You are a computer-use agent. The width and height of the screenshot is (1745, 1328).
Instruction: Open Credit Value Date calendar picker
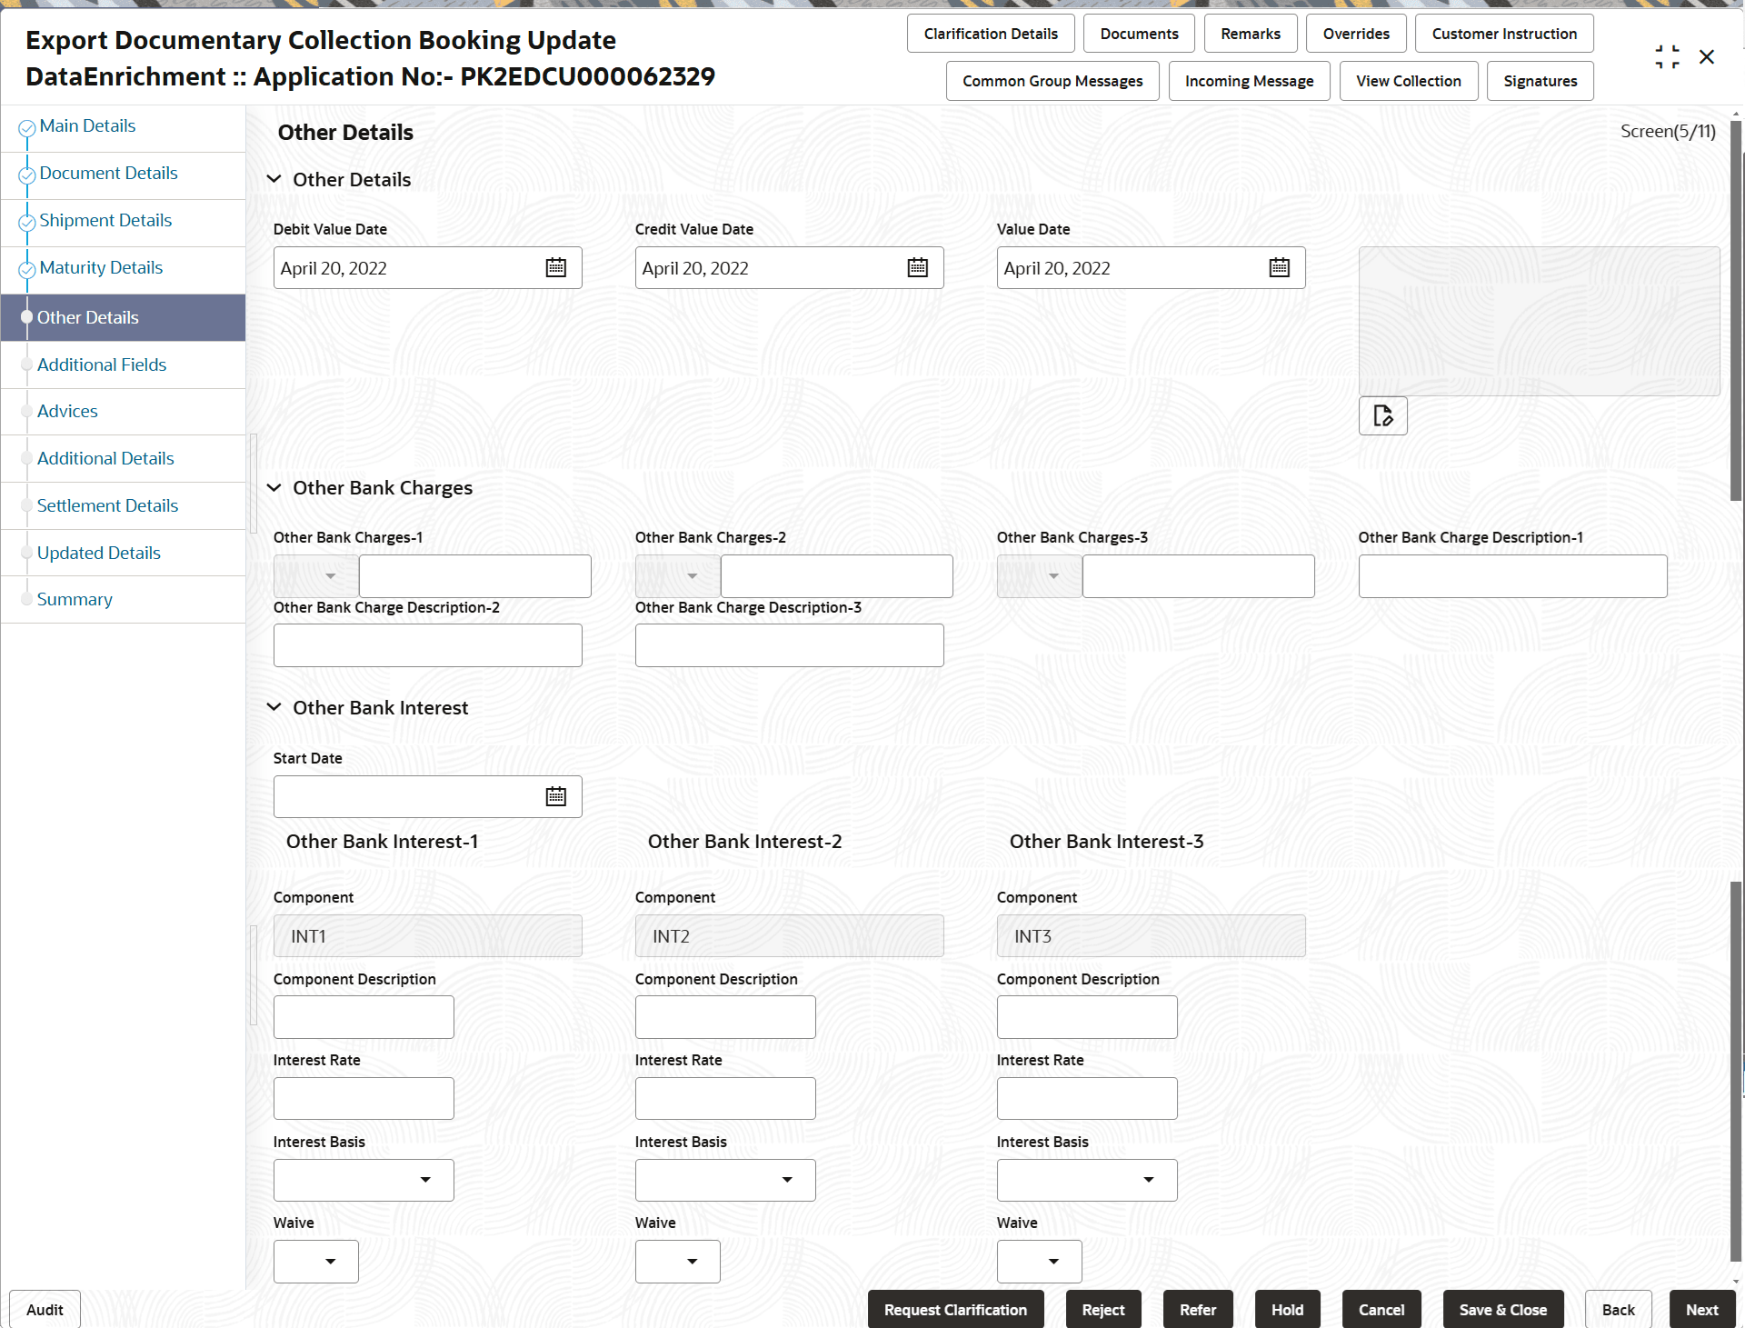[x=917, y=267]
